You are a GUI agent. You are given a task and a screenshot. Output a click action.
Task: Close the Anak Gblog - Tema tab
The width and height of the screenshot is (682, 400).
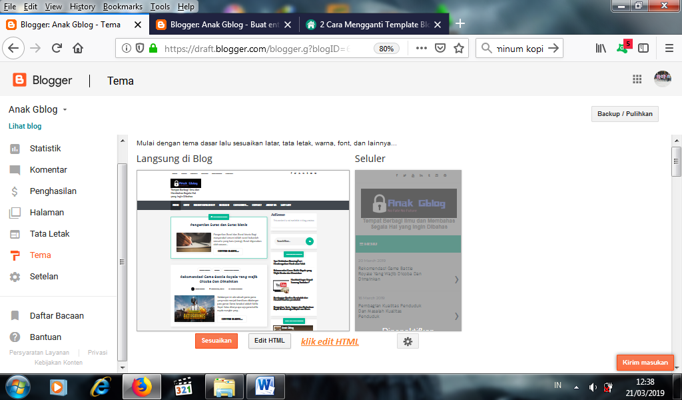coord(138,25)
